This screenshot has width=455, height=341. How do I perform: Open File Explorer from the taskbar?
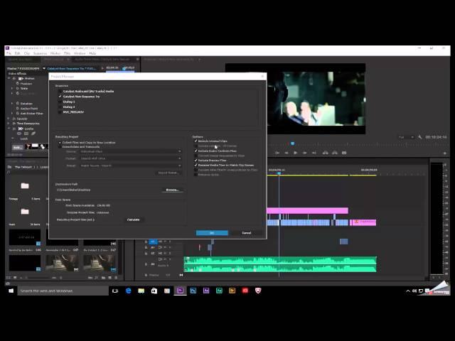[141, 291]
